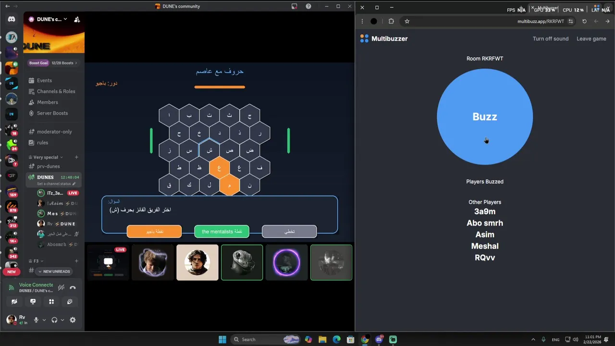Open Discord inbox icon in title bar
Viewport: 615px width, 346px height.
pyautogui.click(x=294, y=6)
